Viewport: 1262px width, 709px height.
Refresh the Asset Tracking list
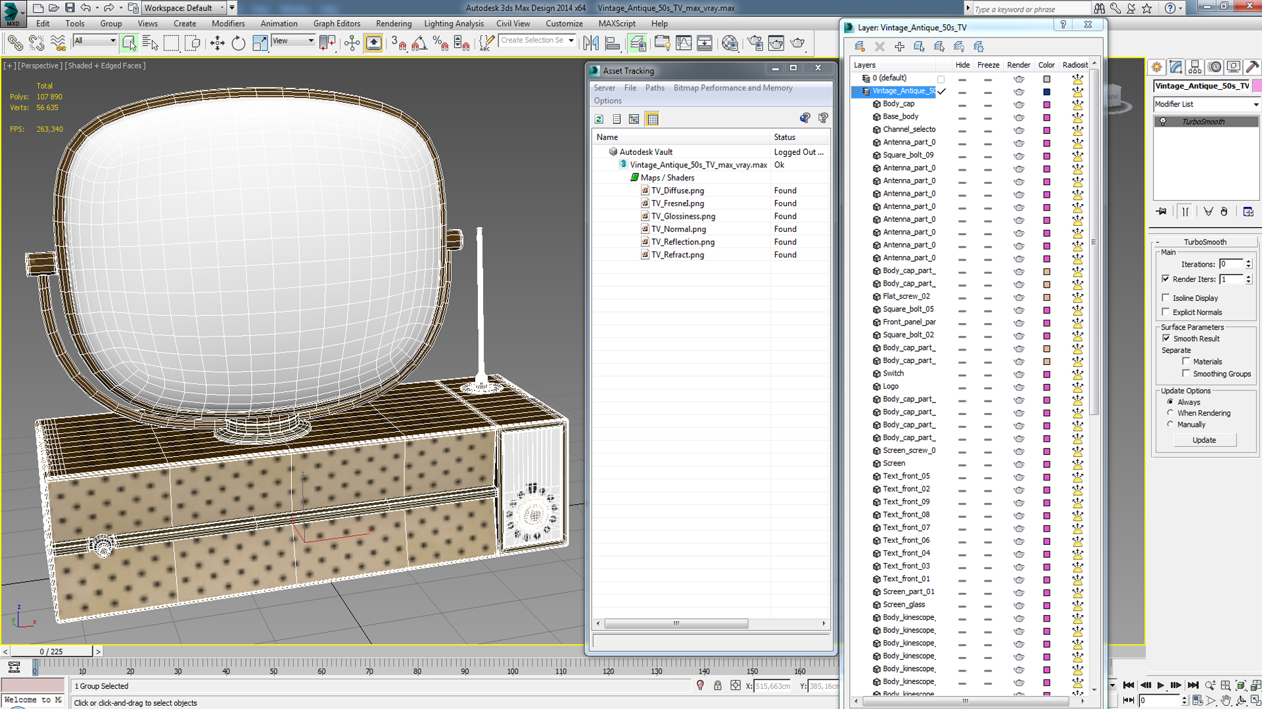(x=599, y=119)
